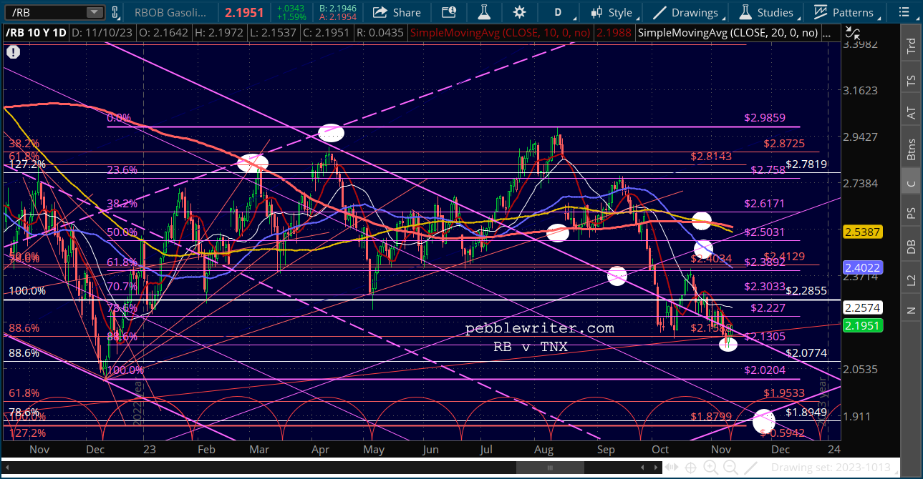Image resolution: width=923 pixels, height=479 pixels.
Task: Open the N sidebar tab
Action: coord(912,310)
